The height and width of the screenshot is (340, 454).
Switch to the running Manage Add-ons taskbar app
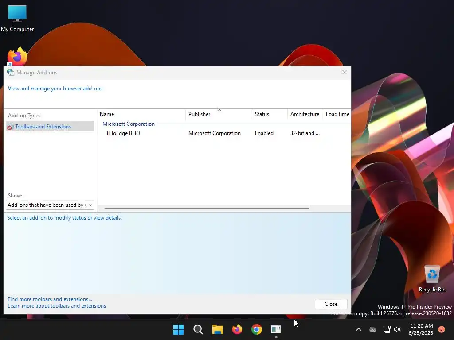pyautogui.click(x=276, y=329)
